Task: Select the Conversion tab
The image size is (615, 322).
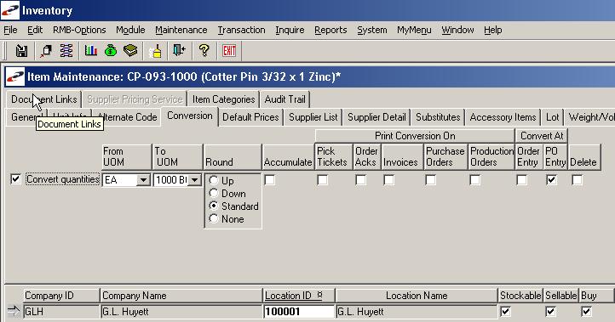Action: pyautogui.click(x=190, y=116)
